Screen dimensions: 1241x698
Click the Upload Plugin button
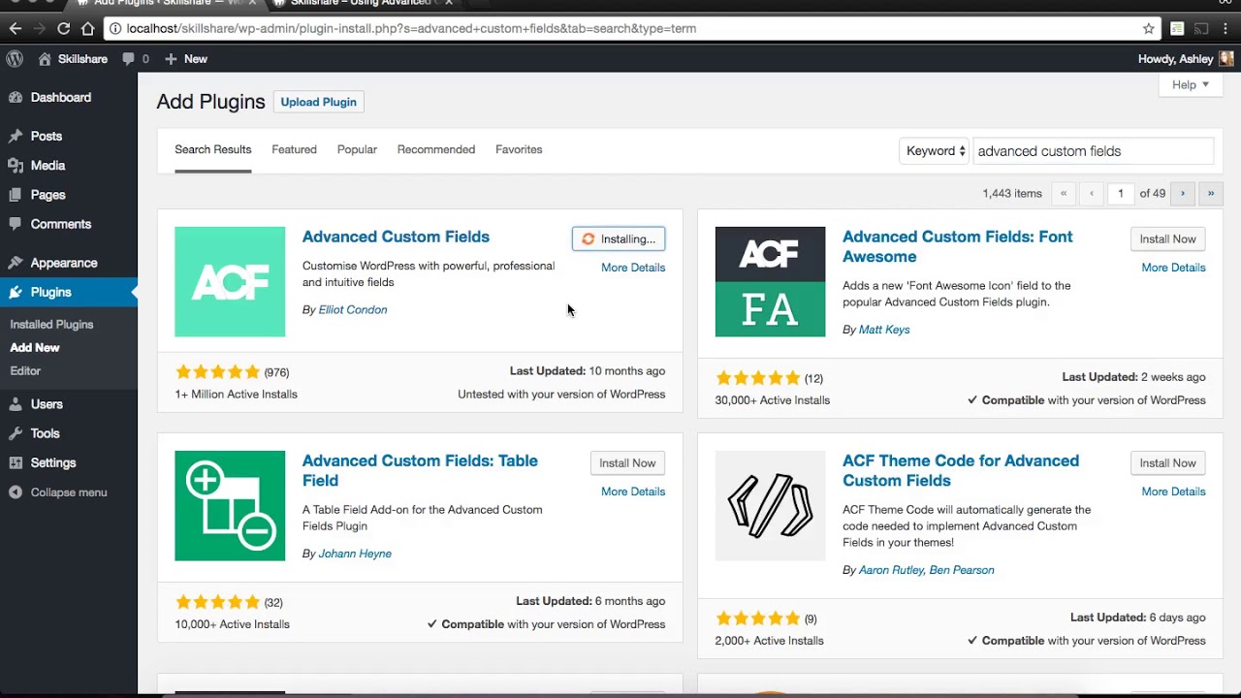click(x=318, y=102)
